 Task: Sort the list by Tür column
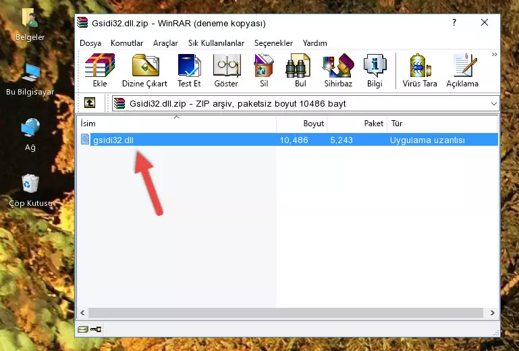click(442, 124)
